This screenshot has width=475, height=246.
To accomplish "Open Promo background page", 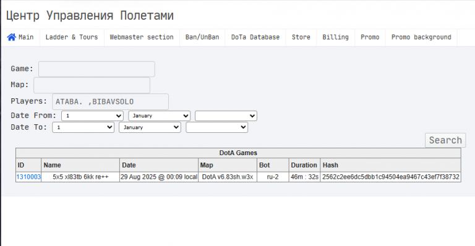I will pyautogui.click(x=421, y=37).
